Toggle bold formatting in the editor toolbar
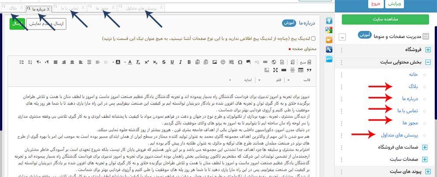 point(189,62)
